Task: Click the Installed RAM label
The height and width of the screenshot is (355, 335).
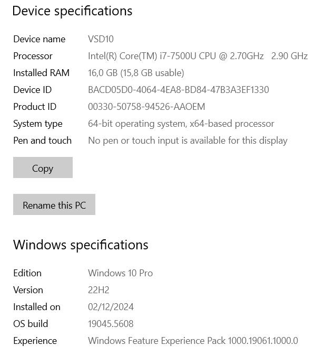Action: tap(41, 73)
